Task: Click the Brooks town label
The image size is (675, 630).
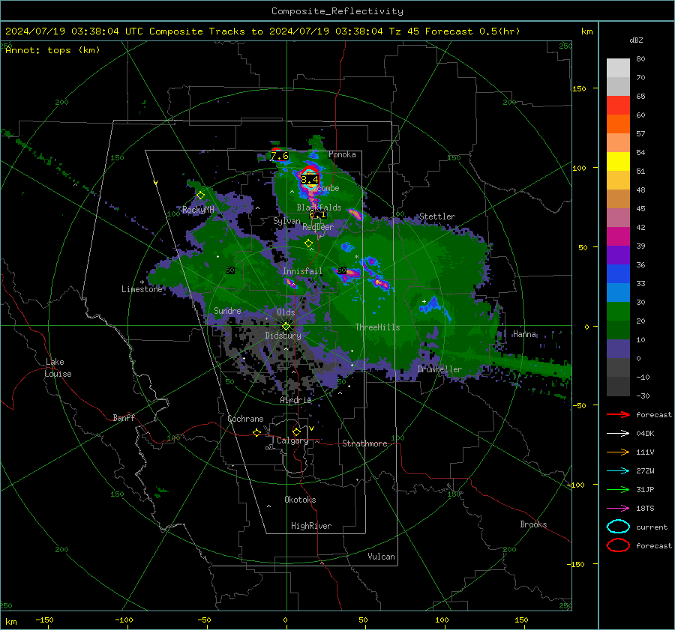Action: click(533, 524)
